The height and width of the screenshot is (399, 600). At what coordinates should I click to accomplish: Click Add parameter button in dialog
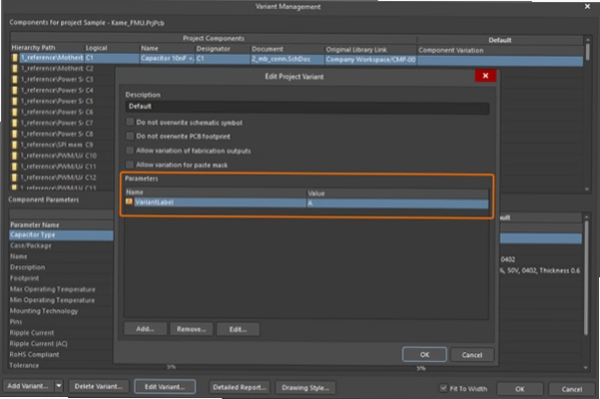coord(145,329)
